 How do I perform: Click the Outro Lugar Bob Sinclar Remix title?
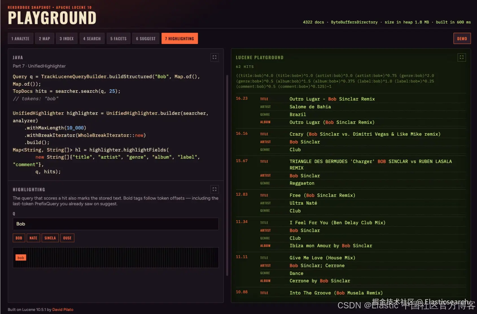[332, 99]
